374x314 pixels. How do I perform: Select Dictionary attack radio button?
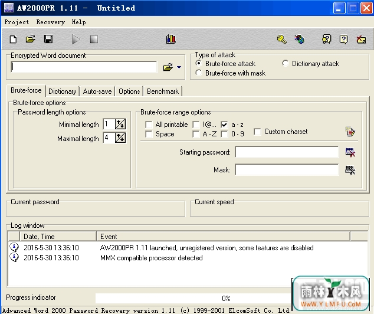(x=285, y=63)
